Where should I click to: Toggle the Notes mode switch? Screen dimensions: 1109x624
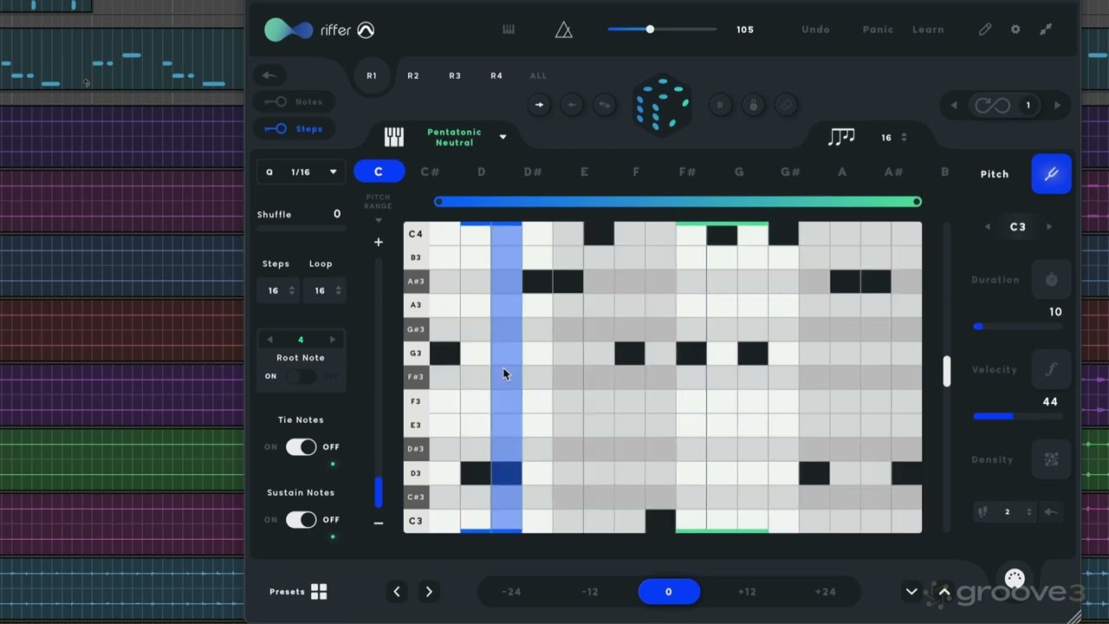[276, 101]
